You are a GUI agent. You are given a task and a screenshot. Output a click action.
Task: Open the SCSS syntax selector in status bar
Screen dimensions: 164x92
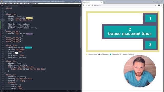[x=76, y=91]
